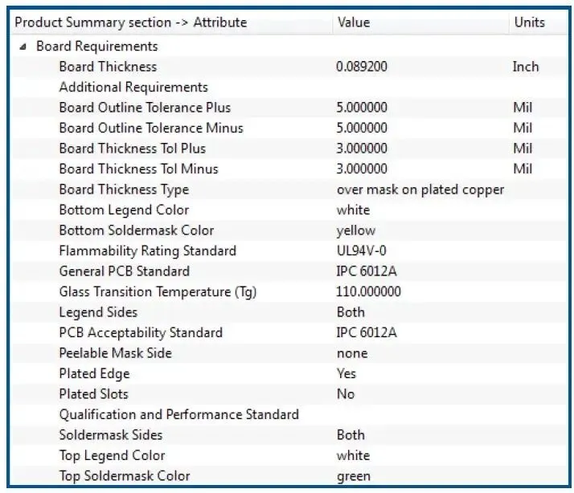Select the Peelable Mask Side attribute
574x493 pixels.
click(115, 353)
